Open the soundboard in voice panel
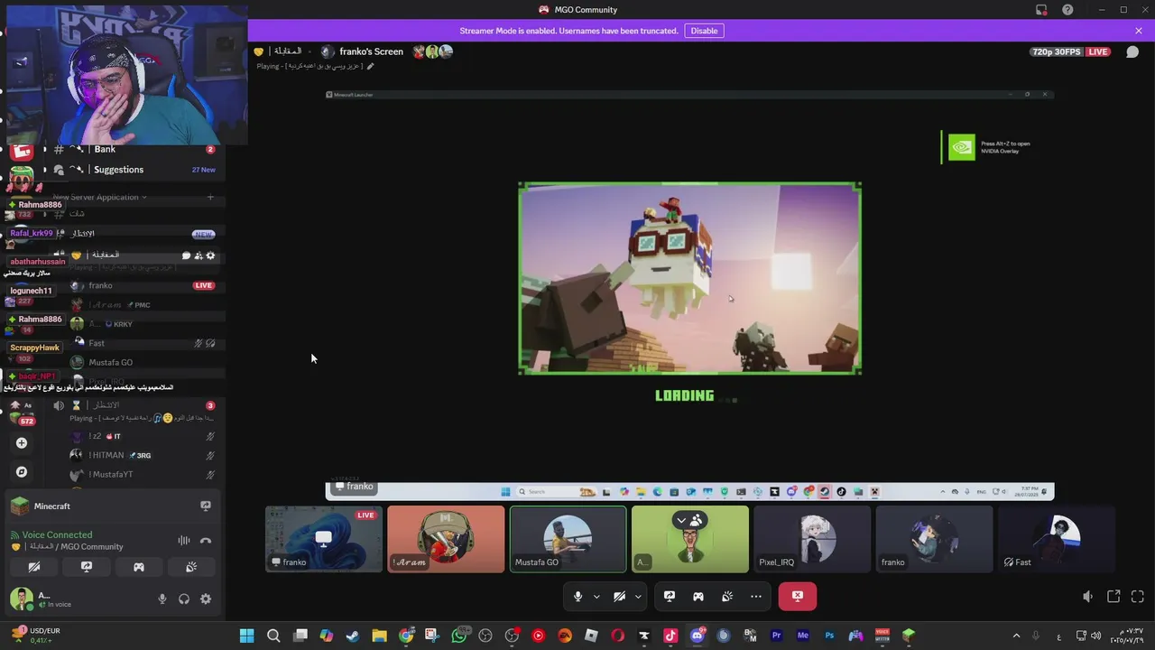The width and height of the screenshot is (1155, 650). pos(191,567)
